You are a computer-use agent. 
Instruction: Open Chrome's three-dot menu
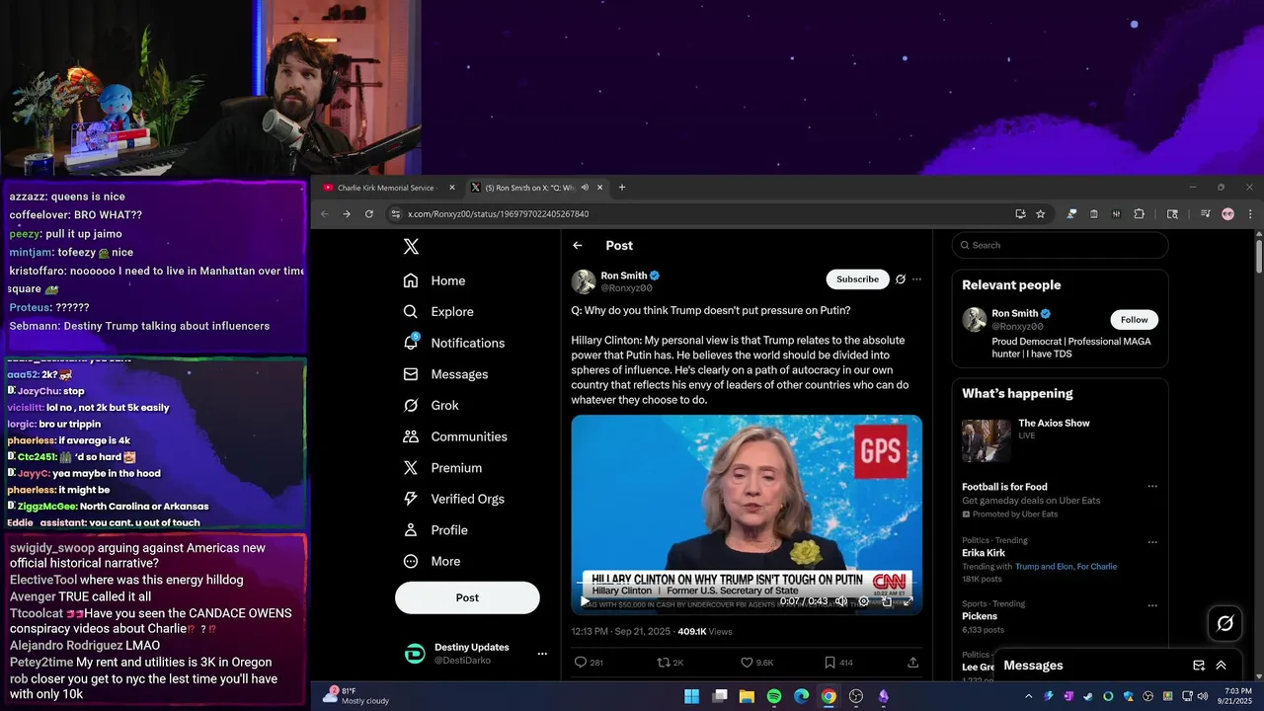(1250, 214)
